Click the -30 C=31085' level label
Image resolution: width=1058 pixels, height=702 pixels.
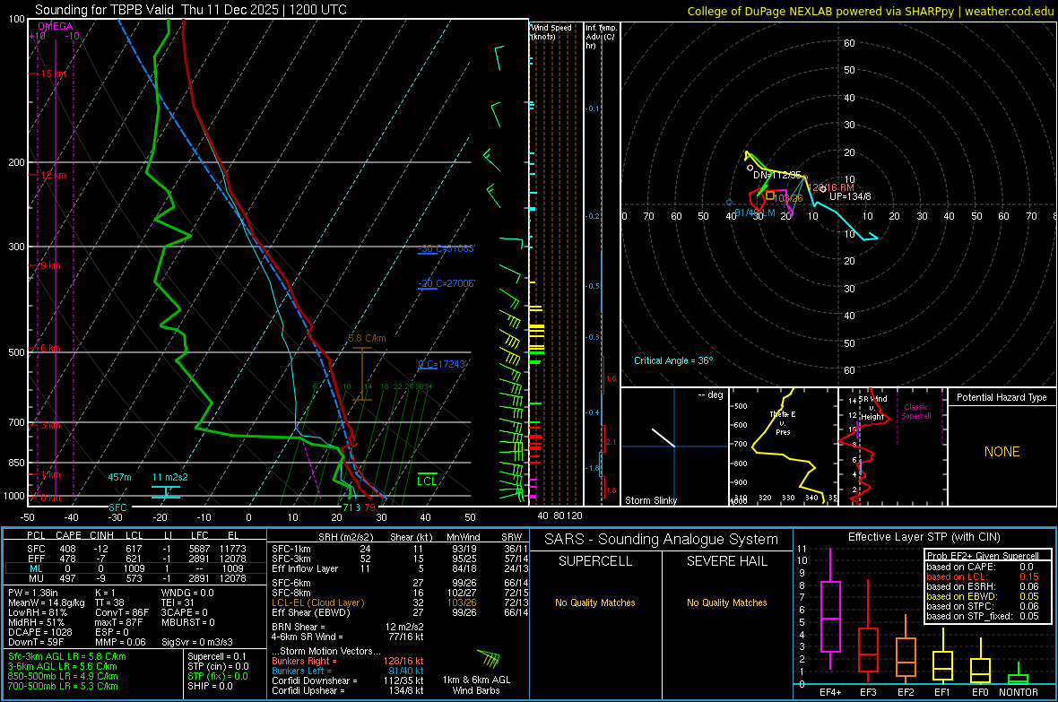tap(447, 248)
